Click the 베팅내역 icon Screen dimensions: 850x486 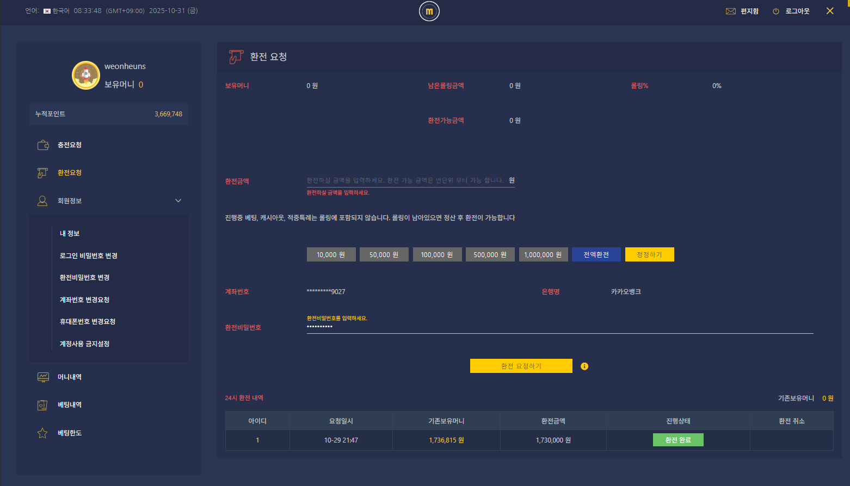pyautogui.click(x=42, y=405)
